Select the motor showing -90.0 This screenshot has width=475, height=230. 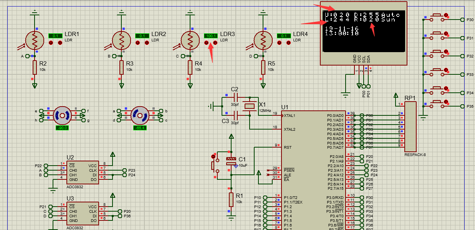(x=62, y=115)
